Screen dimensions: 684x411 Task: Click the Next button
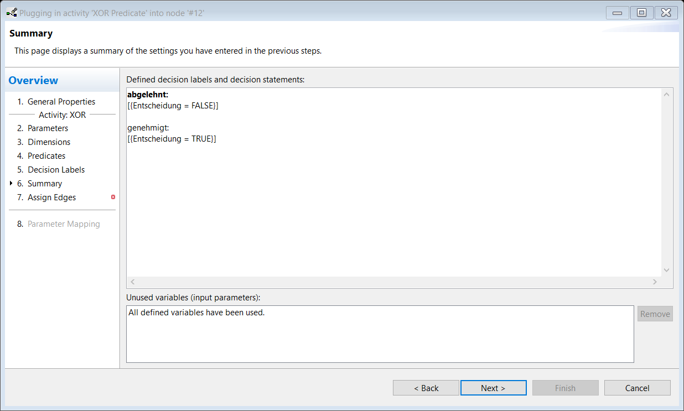coord(493,388)
